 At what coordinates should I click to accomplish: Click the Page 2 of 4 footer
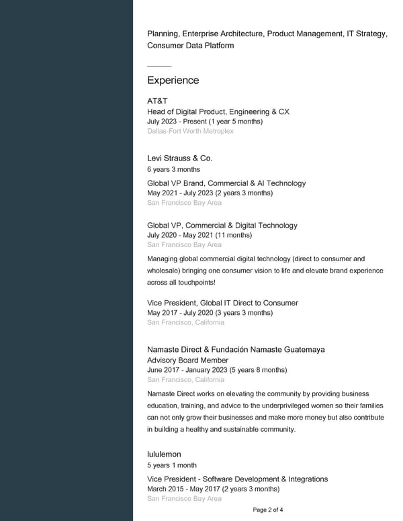coord(268,510)
